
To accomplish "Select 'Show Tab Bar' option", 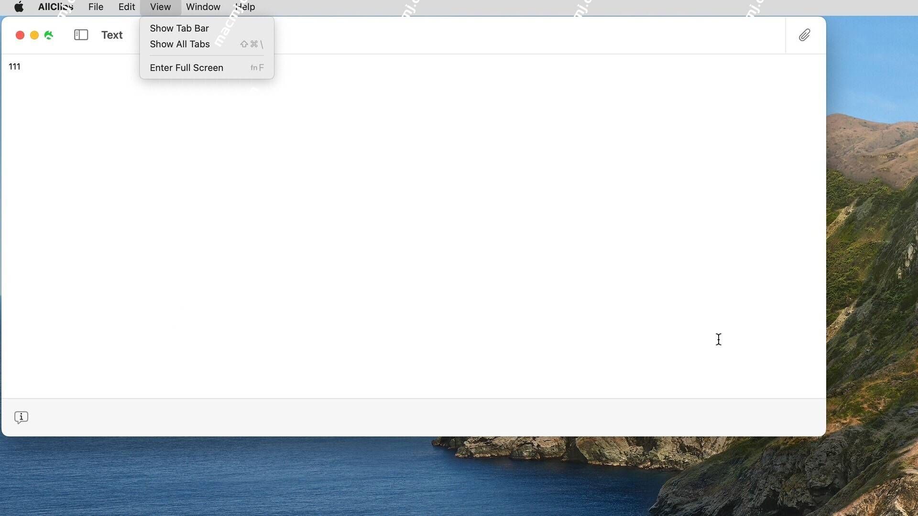I will pyautogui.click(x=179, y=28).
